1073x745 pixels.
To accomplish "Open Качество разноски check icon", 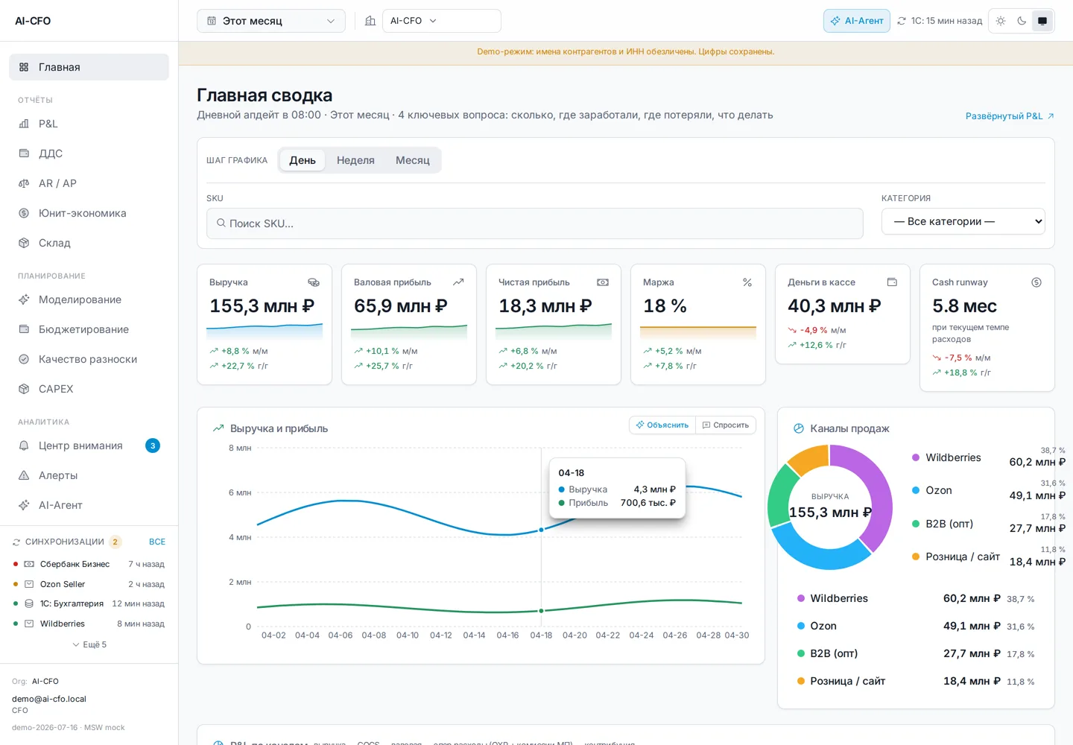I will (24, 359).
